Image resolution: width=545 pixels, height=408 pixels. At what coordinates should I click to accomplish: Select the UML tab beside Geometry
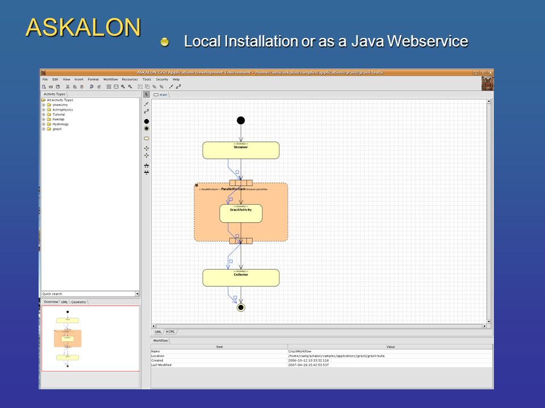pos(65,302)
